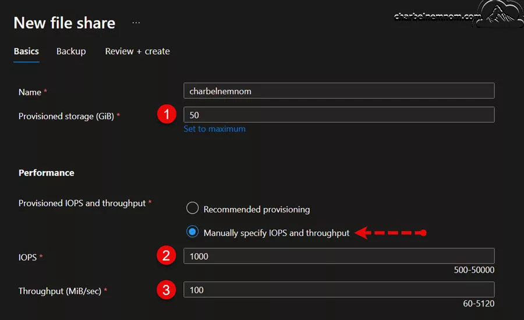Click the 500-50000 range hint
The image size is (524, 320).
(x=474, y=270)
